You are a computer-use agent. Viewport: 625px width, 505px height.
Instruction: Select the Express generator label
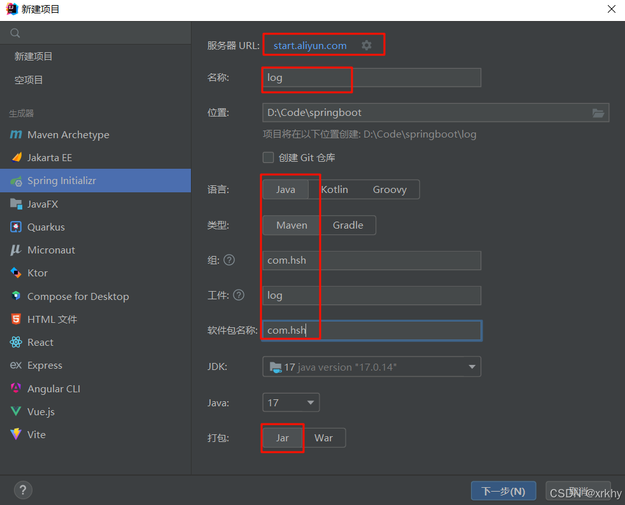[45, 366]
